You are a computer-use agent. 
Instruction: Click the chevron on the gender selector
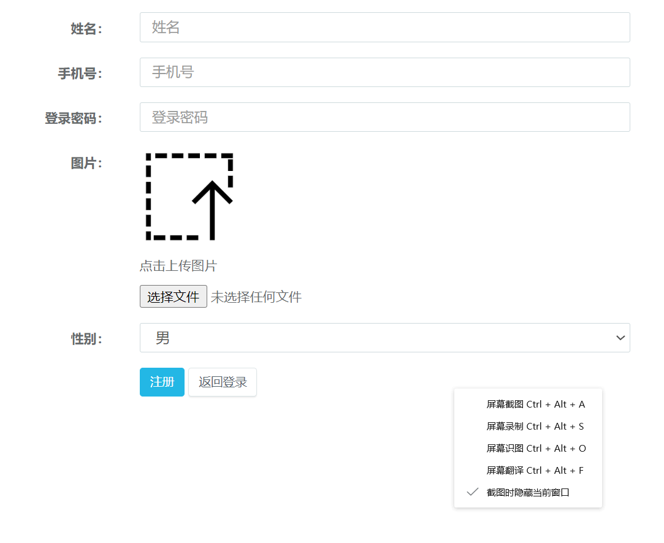tap(621, 337)
